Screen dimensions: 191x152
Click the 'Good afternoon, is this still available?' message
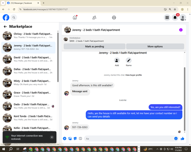pos(92,85)
